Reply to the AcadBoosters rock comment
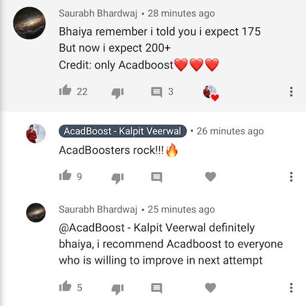 click(157, 177)
